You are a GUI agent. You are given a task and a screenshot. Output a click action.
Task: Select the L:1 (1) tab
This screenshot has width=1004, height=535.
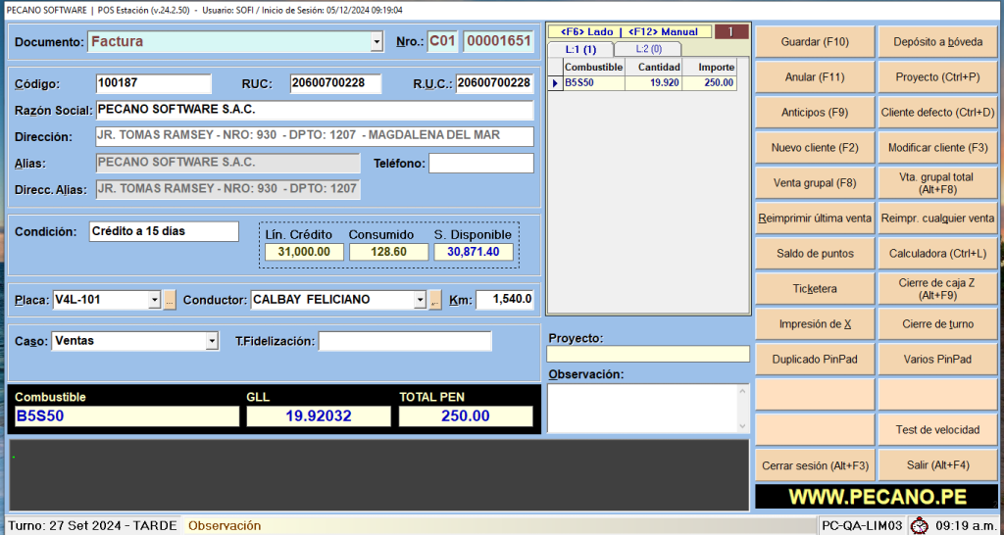pos(581,49)
